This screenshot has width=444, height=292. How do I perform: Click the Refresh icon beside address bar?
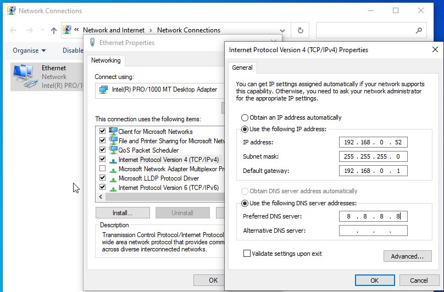(300, 31)
